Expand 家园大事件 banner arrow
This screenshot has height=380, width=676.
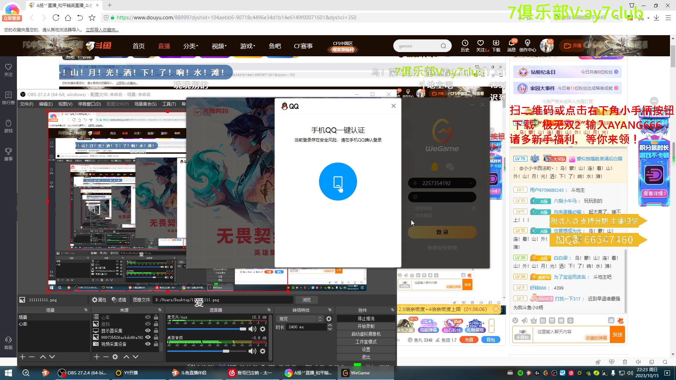[616, 88]
